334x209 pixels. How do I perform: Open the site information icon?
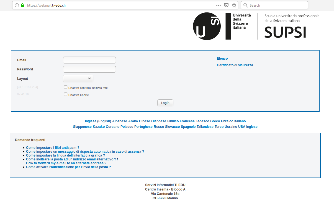coord(17,5)
